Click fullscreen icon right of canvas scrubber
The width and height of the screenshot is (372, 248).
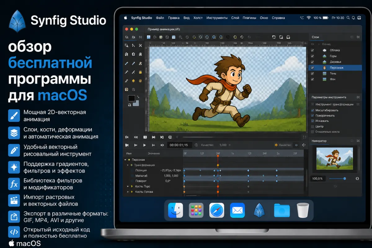pyautogui.click(x=304, y=137)
